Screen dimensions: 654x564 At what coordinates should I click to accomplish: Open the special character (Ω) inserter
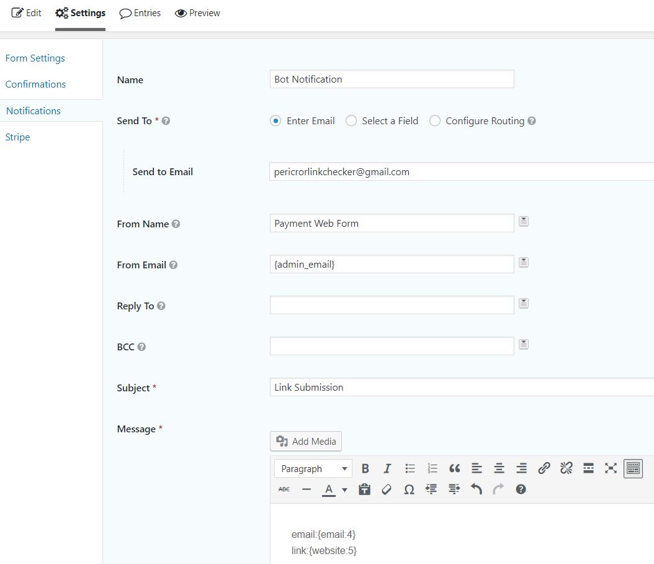[x=409, y=489]
